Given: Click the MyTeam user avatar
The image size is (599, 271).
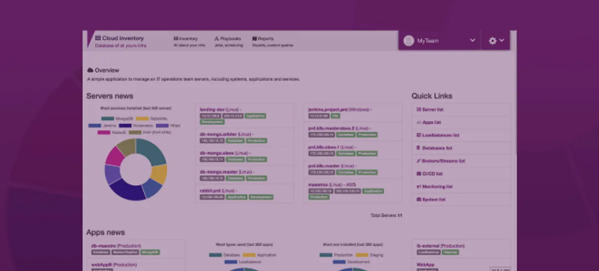Looking at the screenshot, I should coord(409,41).
